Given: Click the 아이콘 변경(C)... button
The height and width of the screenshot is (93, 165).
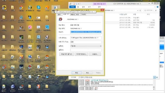Looking at the screenshot, I should pos(81,54).
